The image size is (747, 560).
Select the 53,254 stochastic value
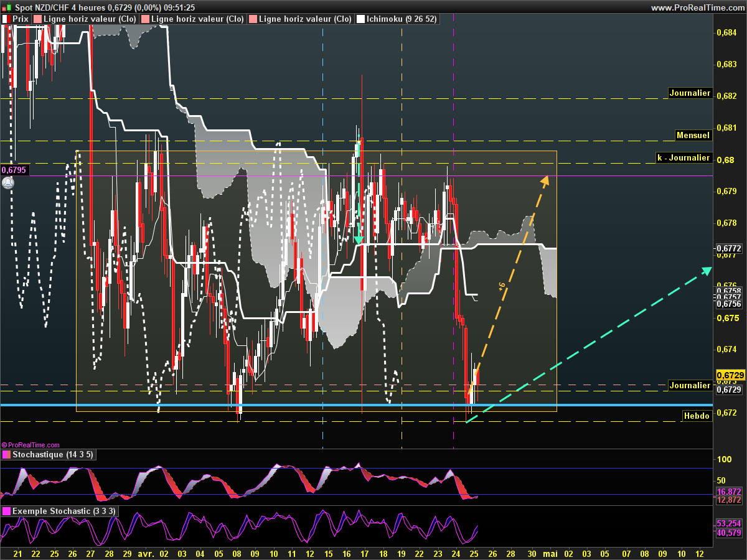(x=729, y=524)
